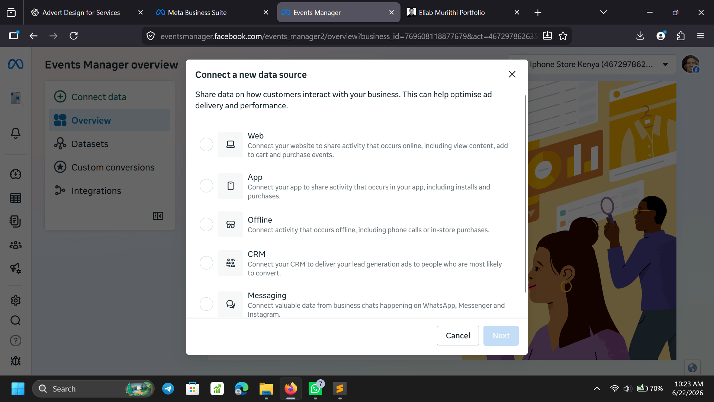Viewport: 714px width, 402px height.
Task: Reload the current page
Action: tap(74, 36)
